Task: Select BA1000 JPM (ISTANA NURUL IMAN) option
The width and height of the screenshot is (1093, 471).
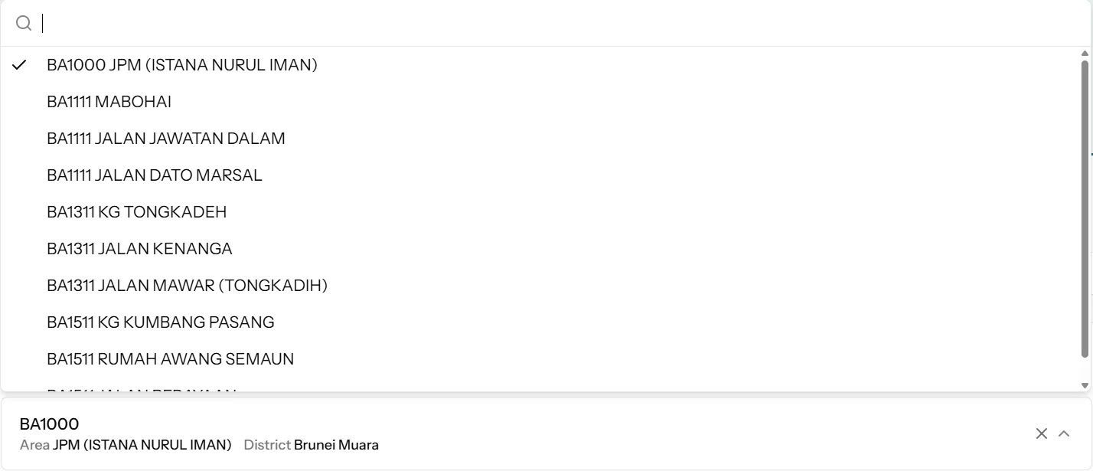Action: (x=182, y=65)
